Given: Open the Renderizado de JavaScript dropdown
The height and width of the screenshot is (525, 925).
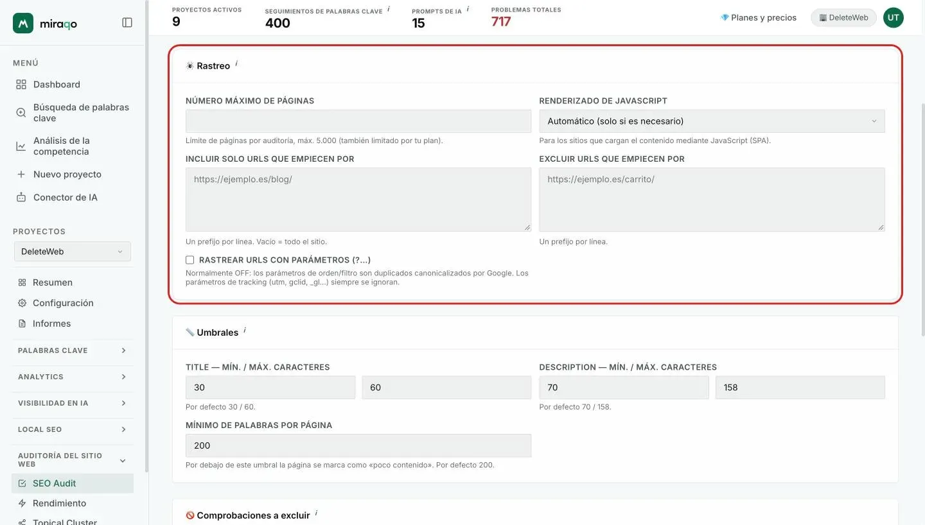Looking at the screenshot, I should (712, 121).
